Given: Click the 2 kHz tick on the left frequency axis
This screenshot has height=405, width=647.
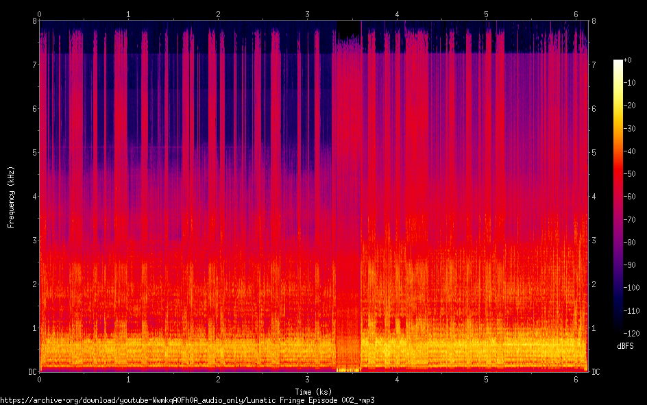Looking at the screenshot, I should 33,284.
